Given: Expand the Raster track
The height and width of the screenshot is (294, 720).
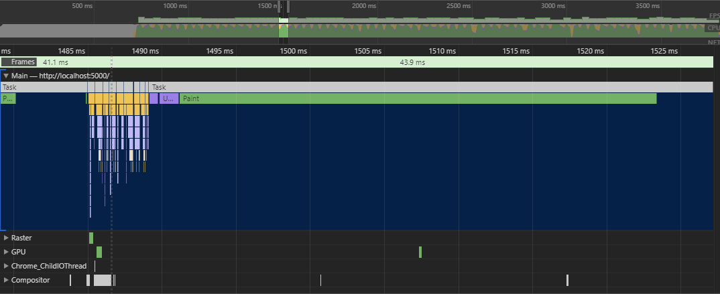Looking at the screenshot, I should click(6, 238).
